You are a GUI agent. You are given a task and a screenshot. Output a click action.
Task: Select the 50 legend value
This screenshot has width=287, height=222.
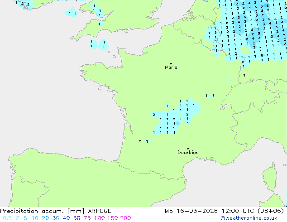[x=77, y=218]
